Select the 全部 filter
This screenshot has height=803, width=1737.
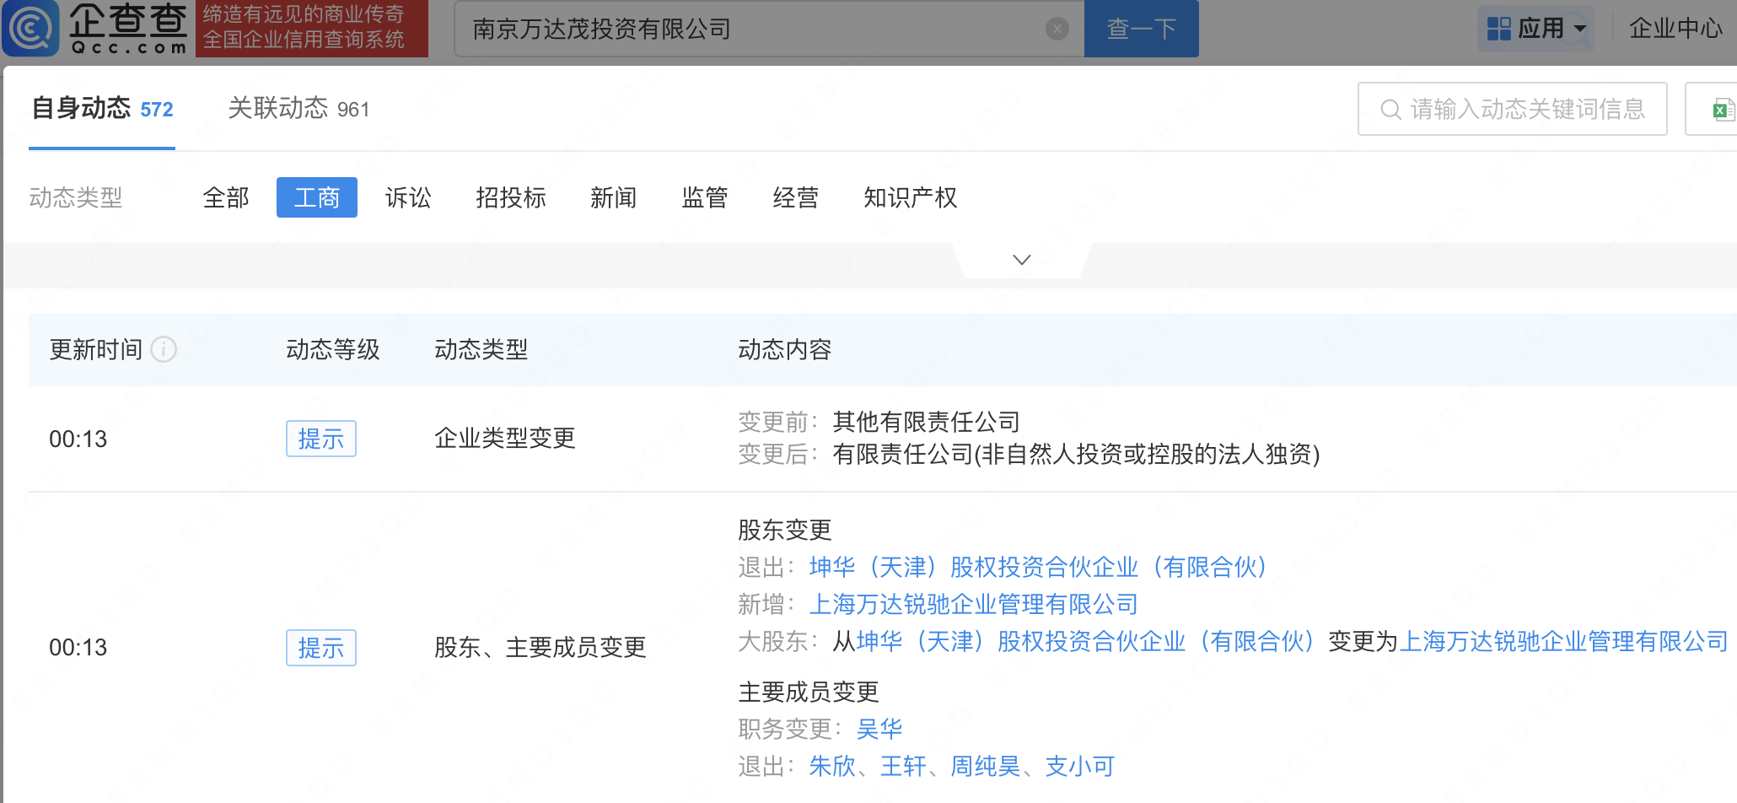[226, 197]
